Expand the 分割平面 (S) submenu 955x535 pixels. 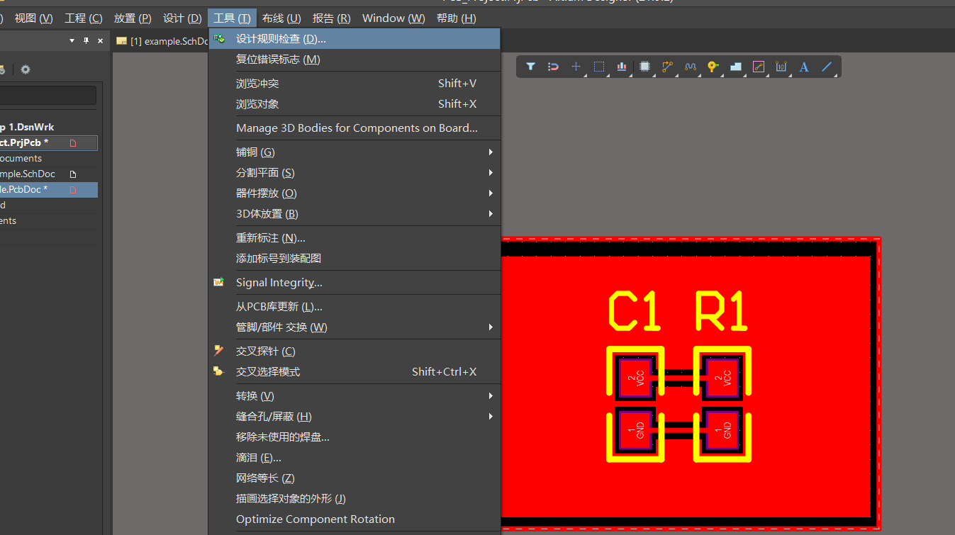tap(354, 173)
